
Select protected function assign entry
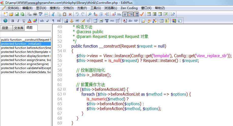pos(26,60)
